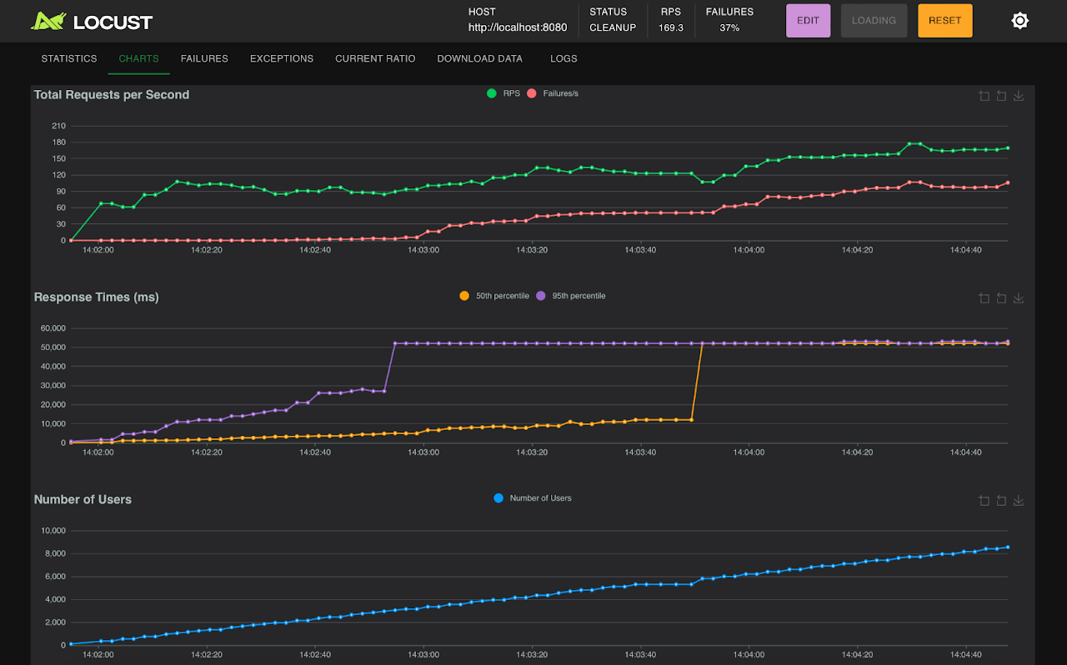Click the green RPS line's last data point
The width and height of the screenshot is (1067, 665).
click(x=1008, y=147)
